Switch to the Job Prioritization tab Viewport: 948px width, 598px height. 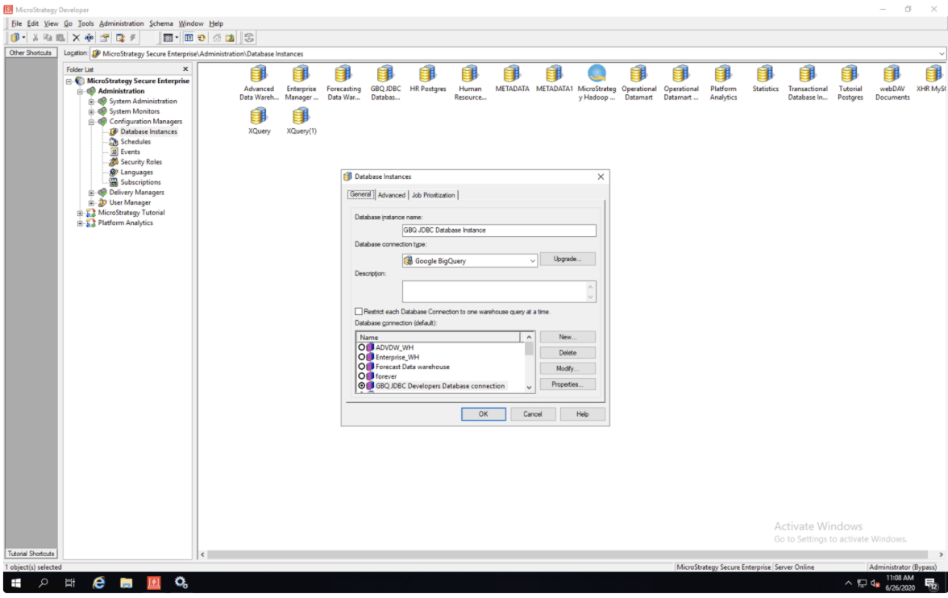point(434,195)
